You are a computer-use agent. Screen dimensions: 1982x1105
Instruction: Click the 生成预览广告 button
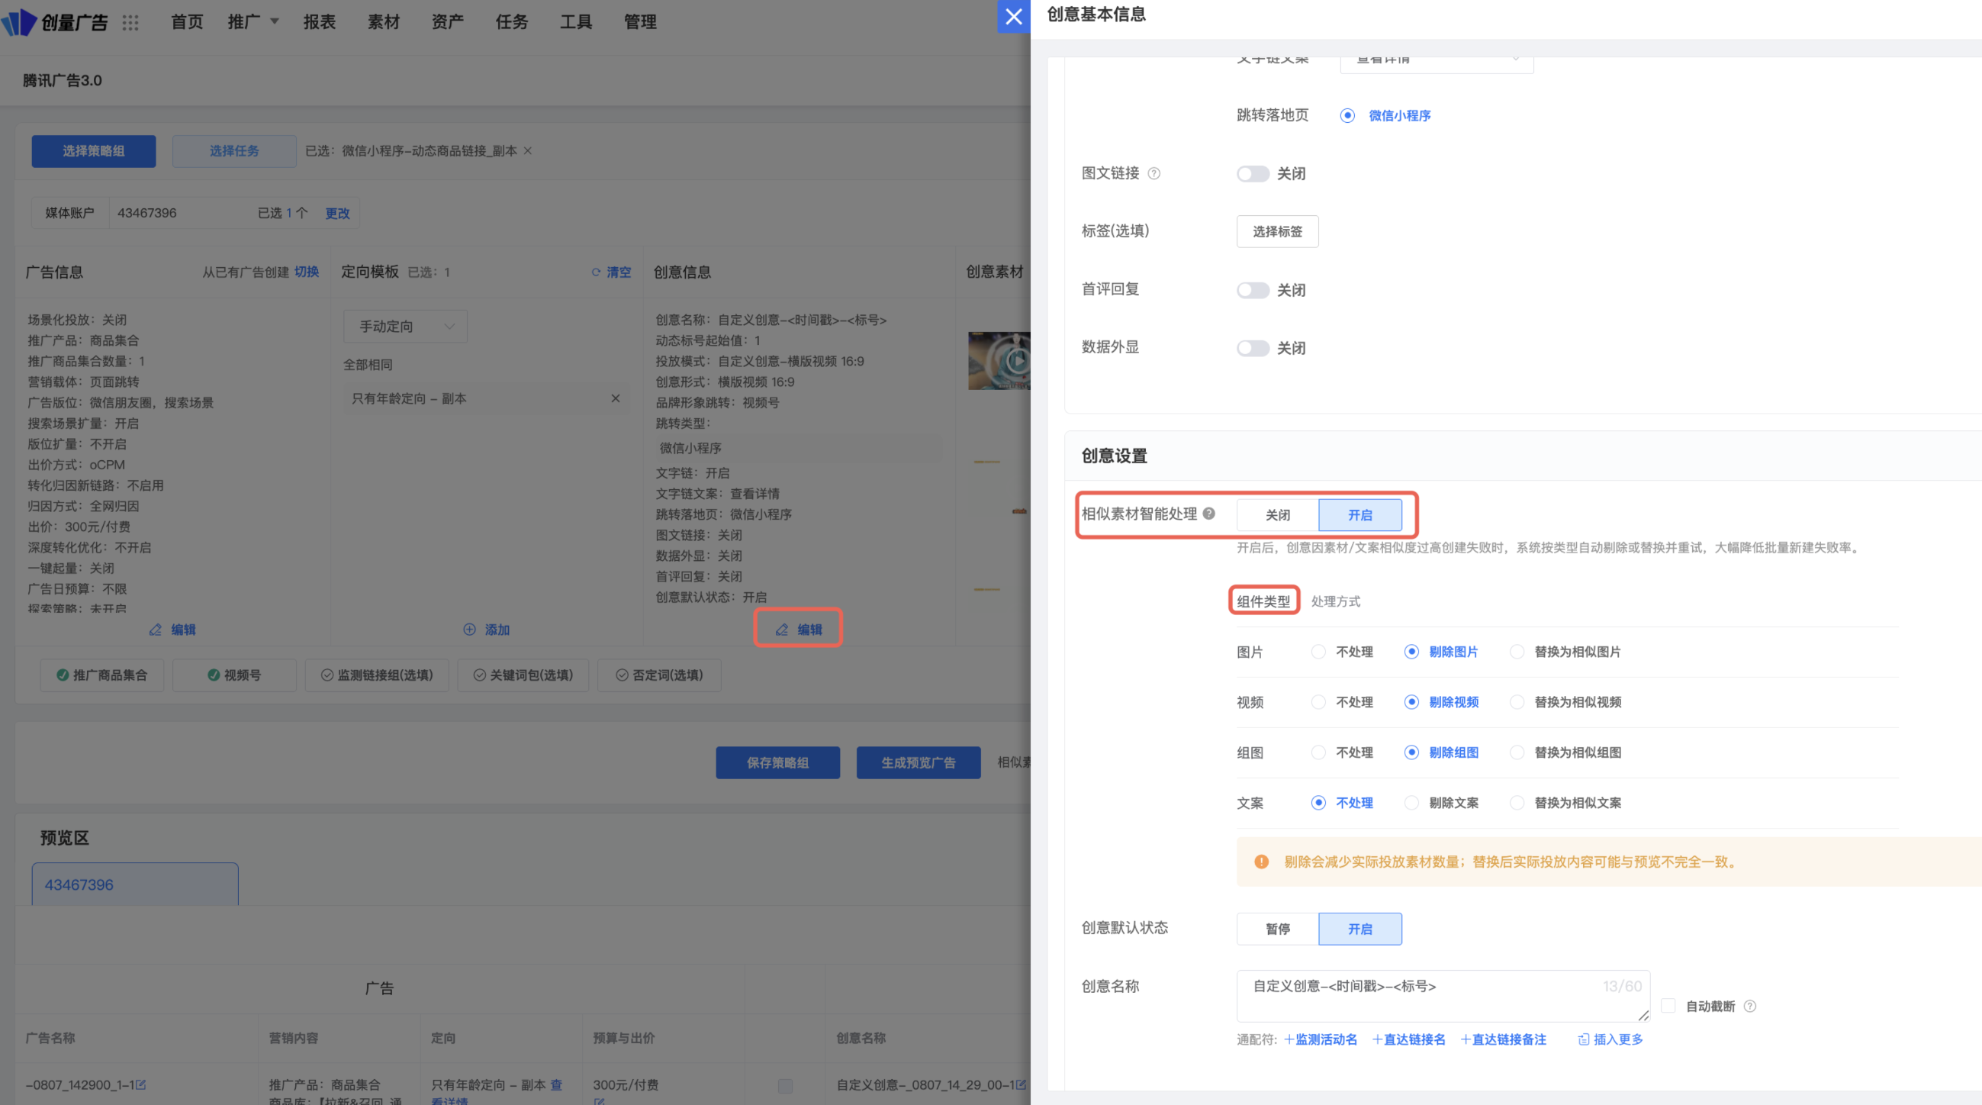918,762
